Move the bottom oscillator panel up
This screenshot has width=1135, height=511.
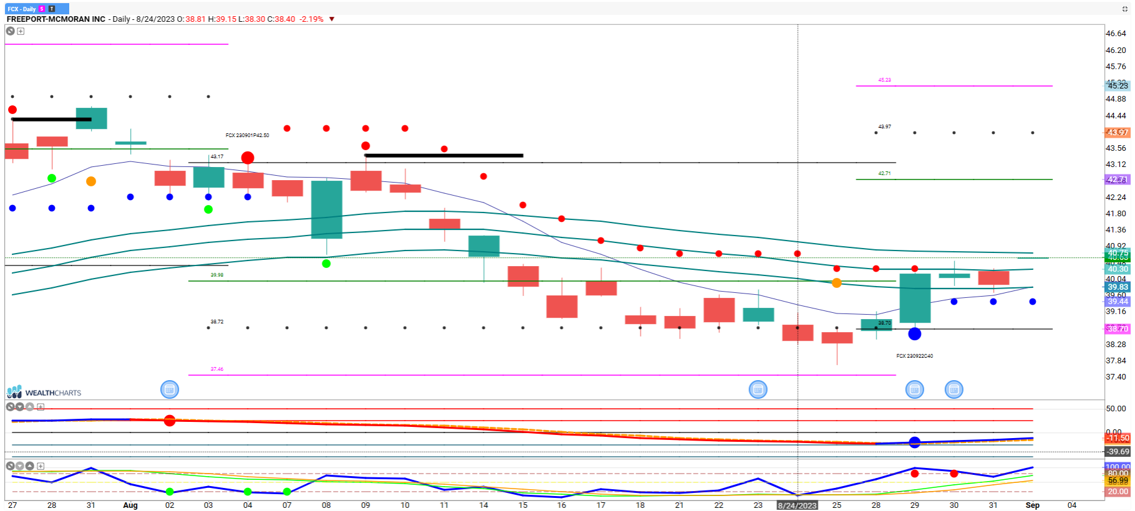pos(29,466)
